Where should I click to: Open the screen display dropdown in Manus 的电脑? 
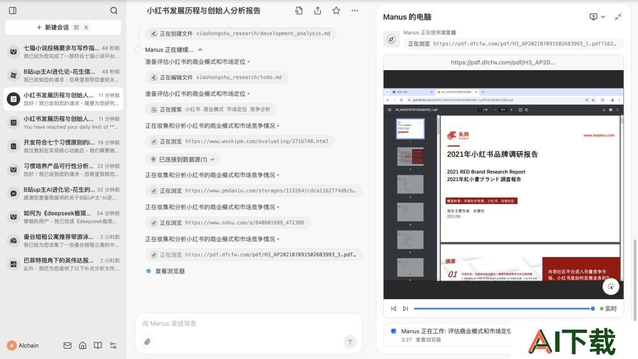point(597,17)
